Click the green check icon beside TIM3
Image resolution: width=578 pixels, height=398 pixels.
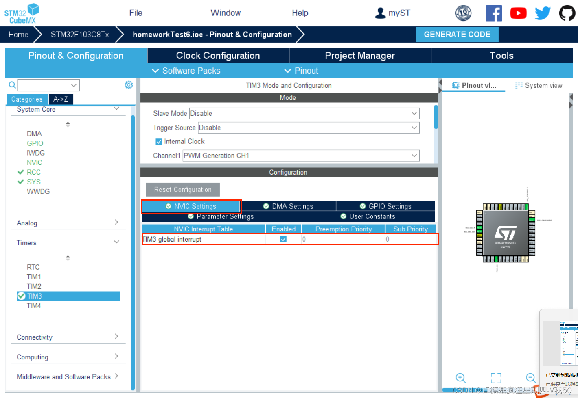click(x=22, y=296)
